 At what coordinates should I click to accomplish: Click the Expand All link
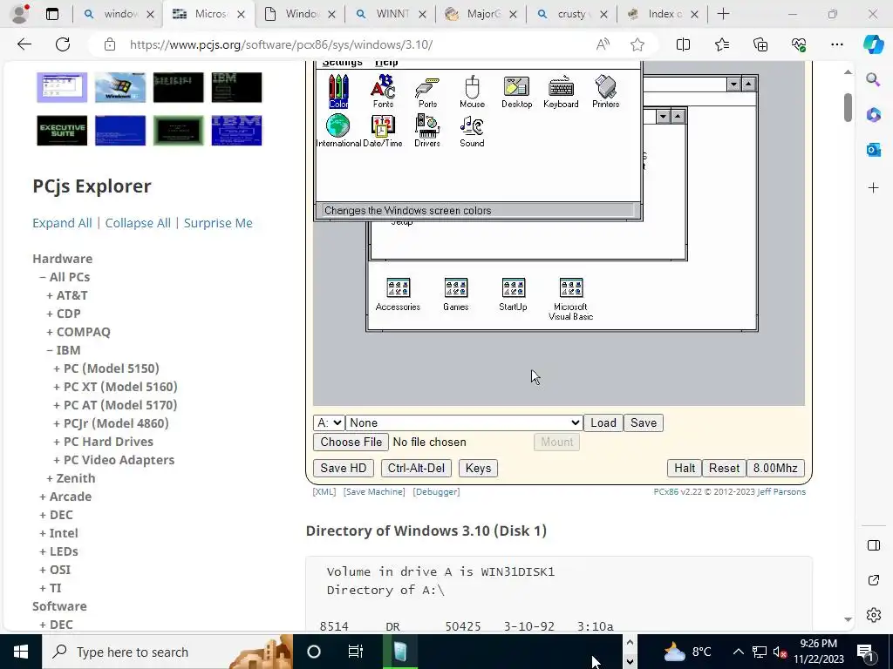click(x=62, y=223)
